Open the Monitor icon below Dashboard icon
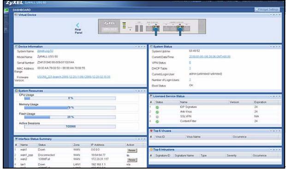 tap(6, 16)
